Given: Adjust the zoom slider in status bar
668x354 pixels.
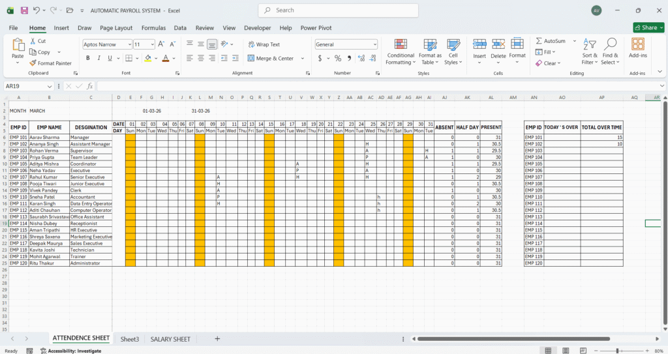Looking at the screenshot, I should pyautogui.click(x=617, y=351).
